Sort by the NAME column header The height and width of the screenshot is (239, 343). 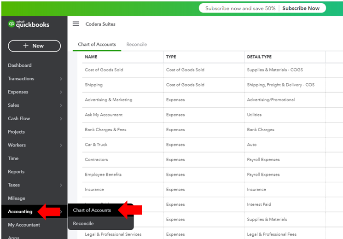point(91,57)
